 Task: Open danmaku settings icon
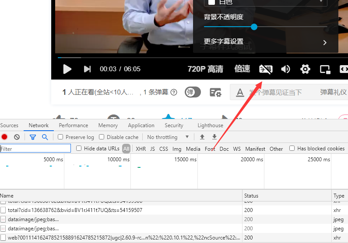coord(215,92)
